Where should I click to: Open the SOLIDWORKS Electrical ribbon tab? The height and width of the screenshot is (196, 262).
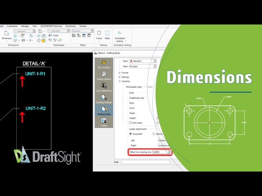pyautogui.click(x=51, y=26)
